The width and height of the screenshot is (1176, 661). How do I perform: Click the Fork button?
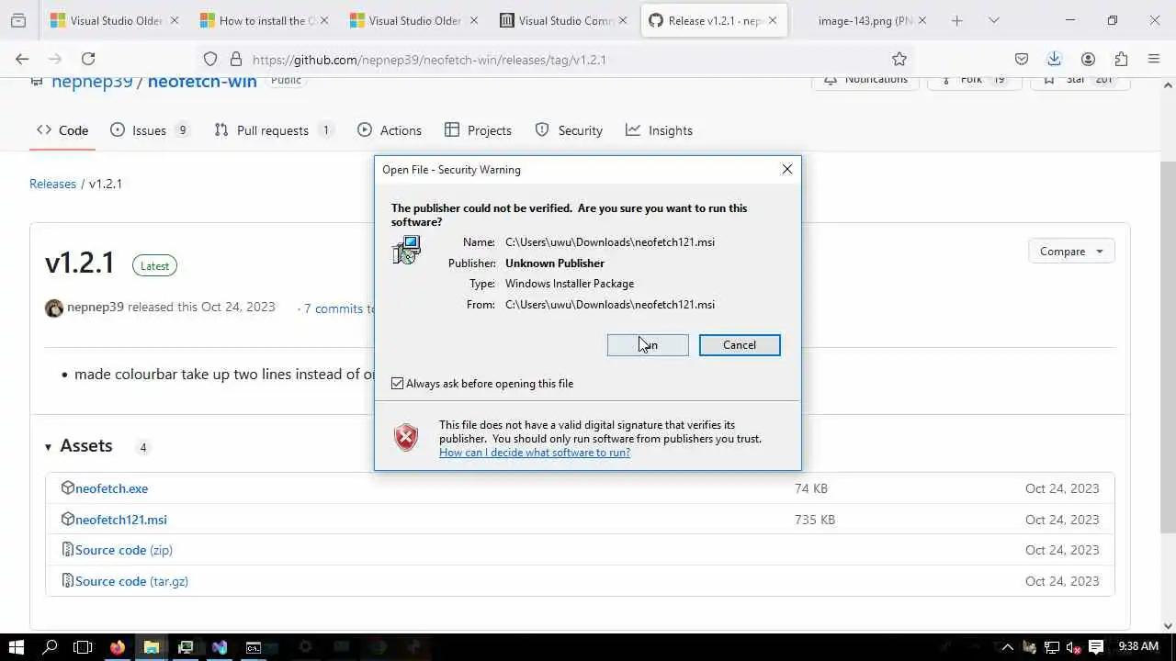(974, 81)
